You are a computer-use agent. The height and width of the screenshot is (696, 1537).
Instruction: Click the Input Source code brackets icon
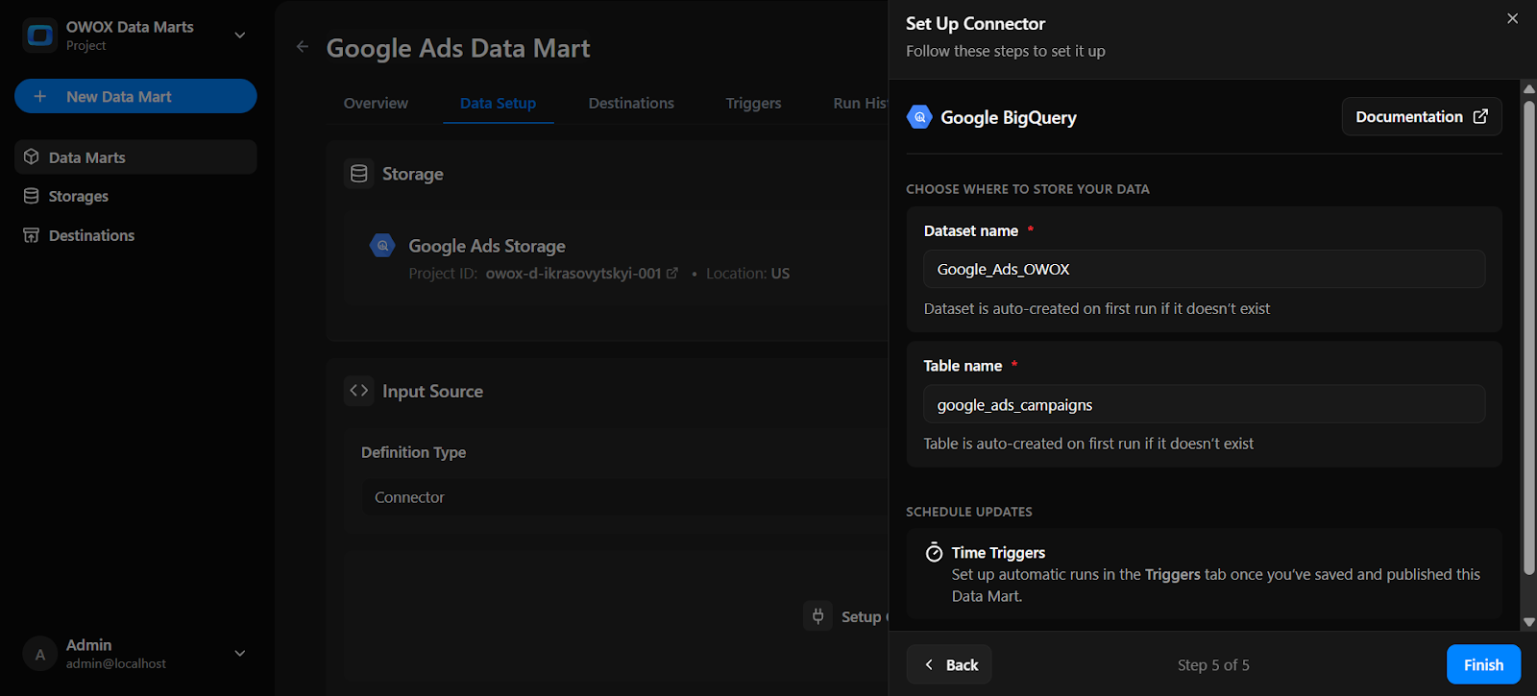359,391
